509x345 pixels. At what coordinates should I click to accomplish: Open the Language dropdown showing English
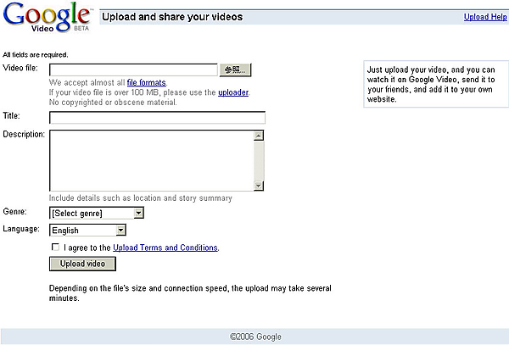coord(87,231)
